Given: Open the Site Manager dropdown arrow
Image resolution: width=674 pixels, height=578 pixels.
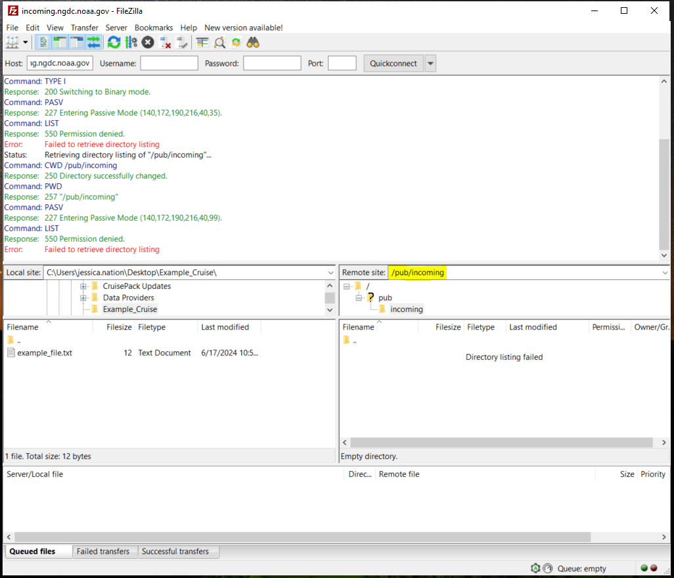Looking at the screenshot, I should pyautogui.click(x=26, y=43).
